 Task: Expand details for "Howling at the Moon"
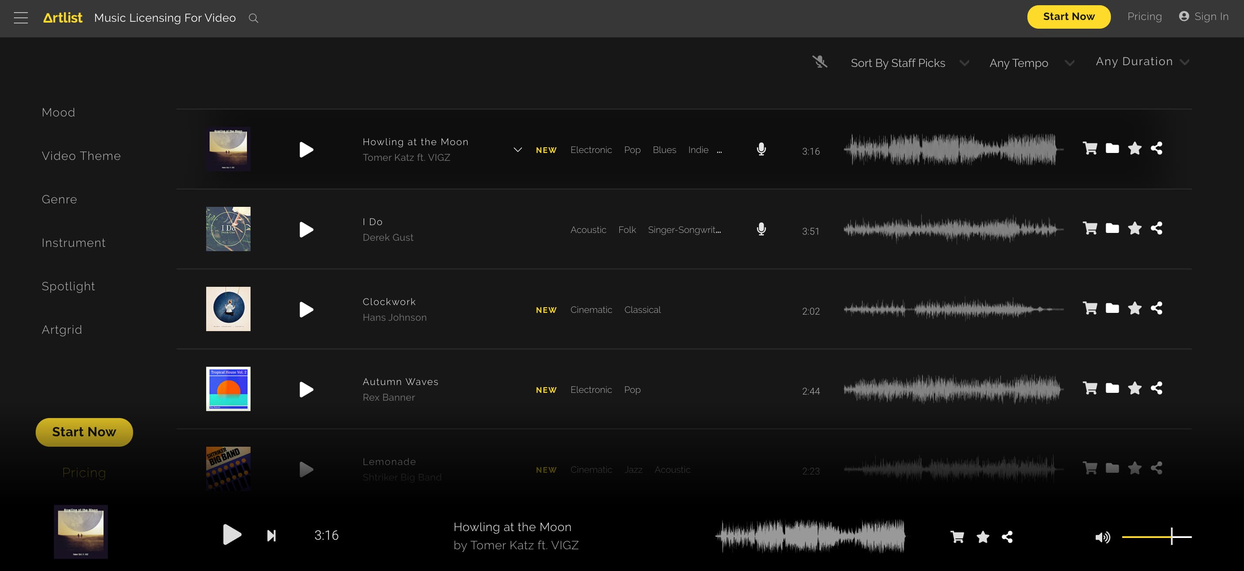[517, 149]
